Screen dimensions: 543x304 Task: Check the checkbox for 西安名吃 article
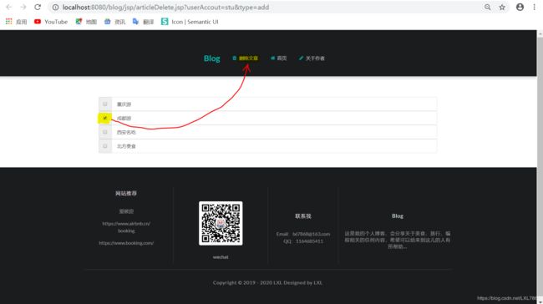click(x=105, y=132)
